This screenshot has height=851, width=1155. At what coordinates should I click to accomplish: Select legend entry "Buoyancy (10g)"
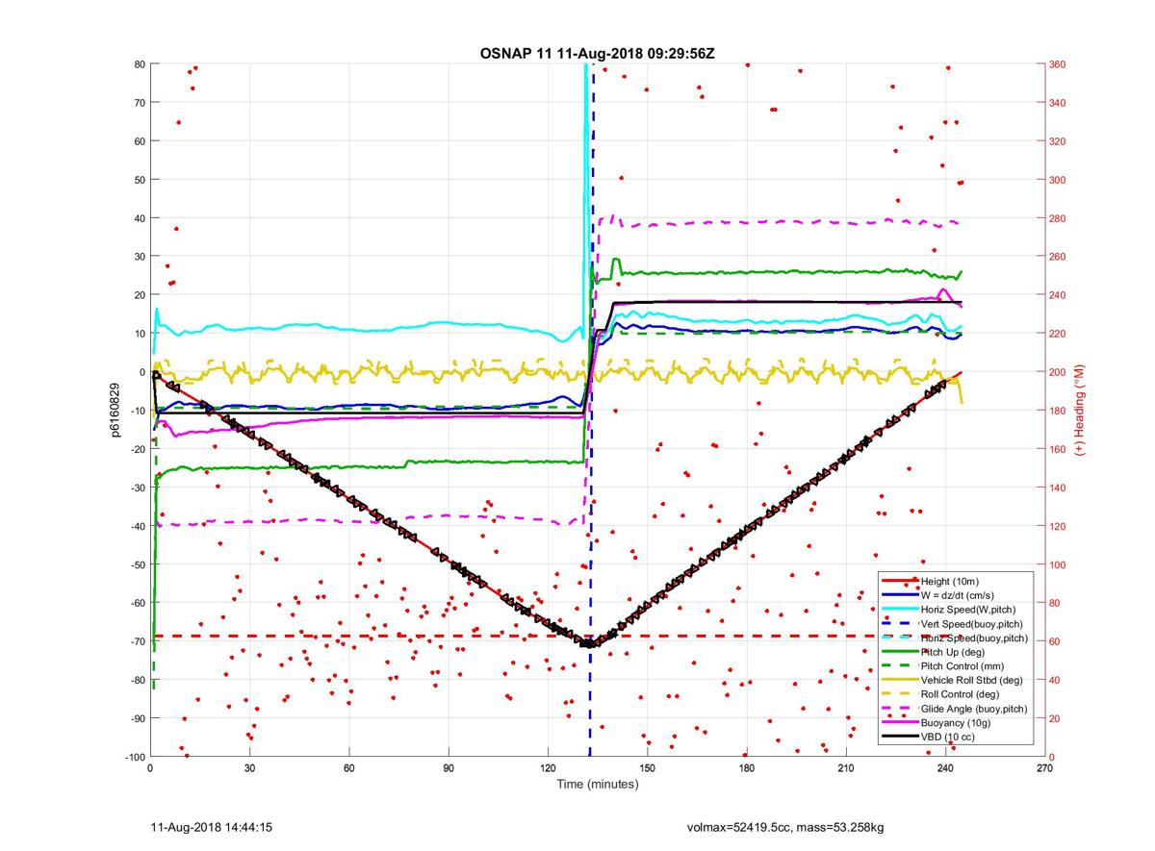tap(954, 722)
